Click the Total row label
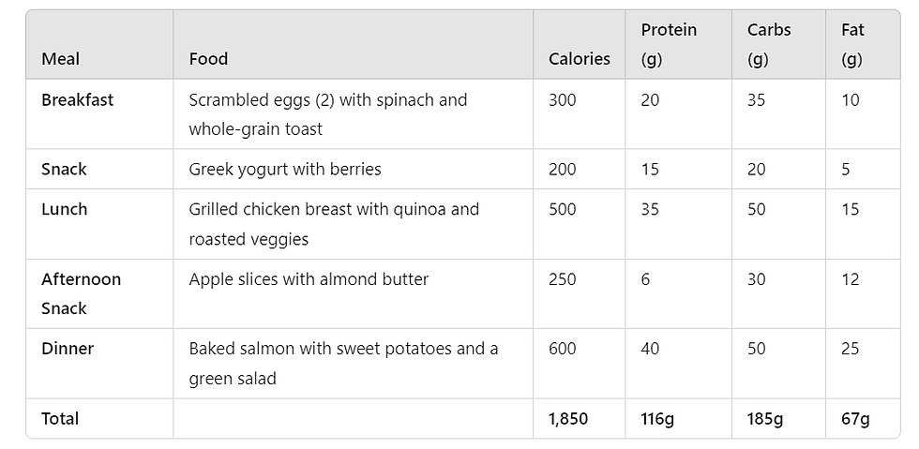The width and height of the screenshot is (919, 449). pos(60,418)
